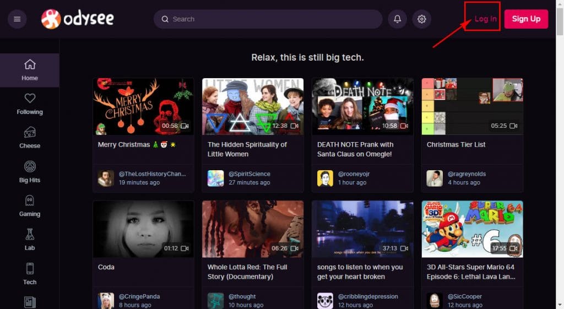The image size is (564, 309).
Task: Click the Big Hits peace icon
Action: (x=30, y=166)
